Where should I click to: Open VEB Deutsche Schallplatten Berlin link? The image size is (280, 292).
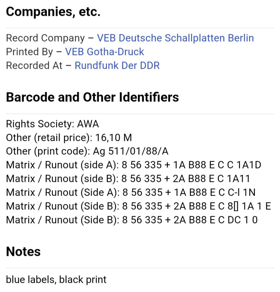175,38
